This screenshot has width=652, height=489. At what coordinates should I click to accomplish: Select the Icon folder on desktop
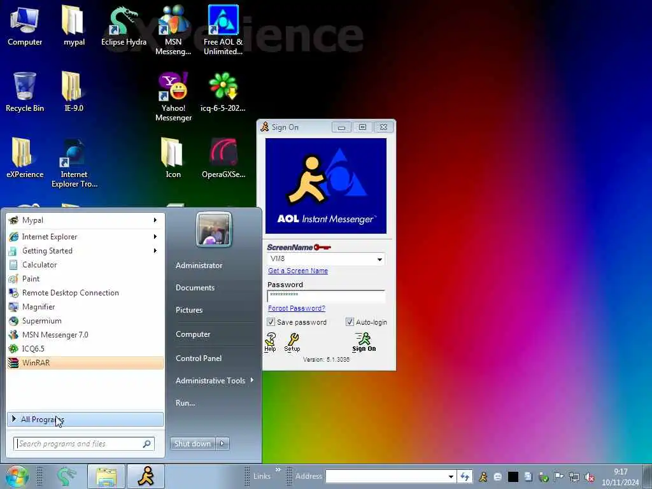click(173, 159)
